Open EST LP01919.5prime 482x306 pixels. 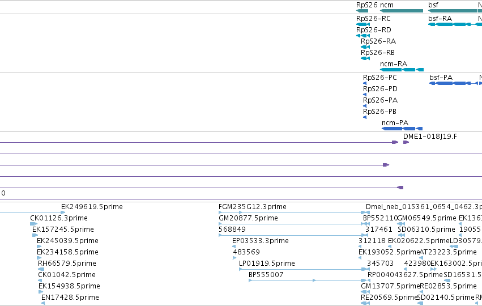click(267, 263)
